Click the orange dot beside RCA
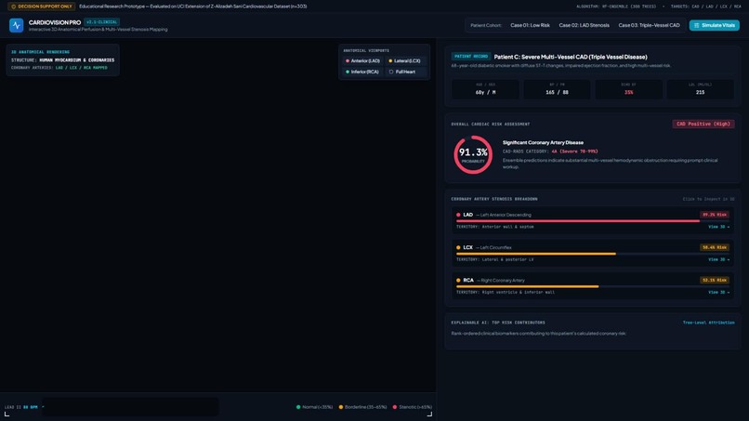 [x=458, y=281]
